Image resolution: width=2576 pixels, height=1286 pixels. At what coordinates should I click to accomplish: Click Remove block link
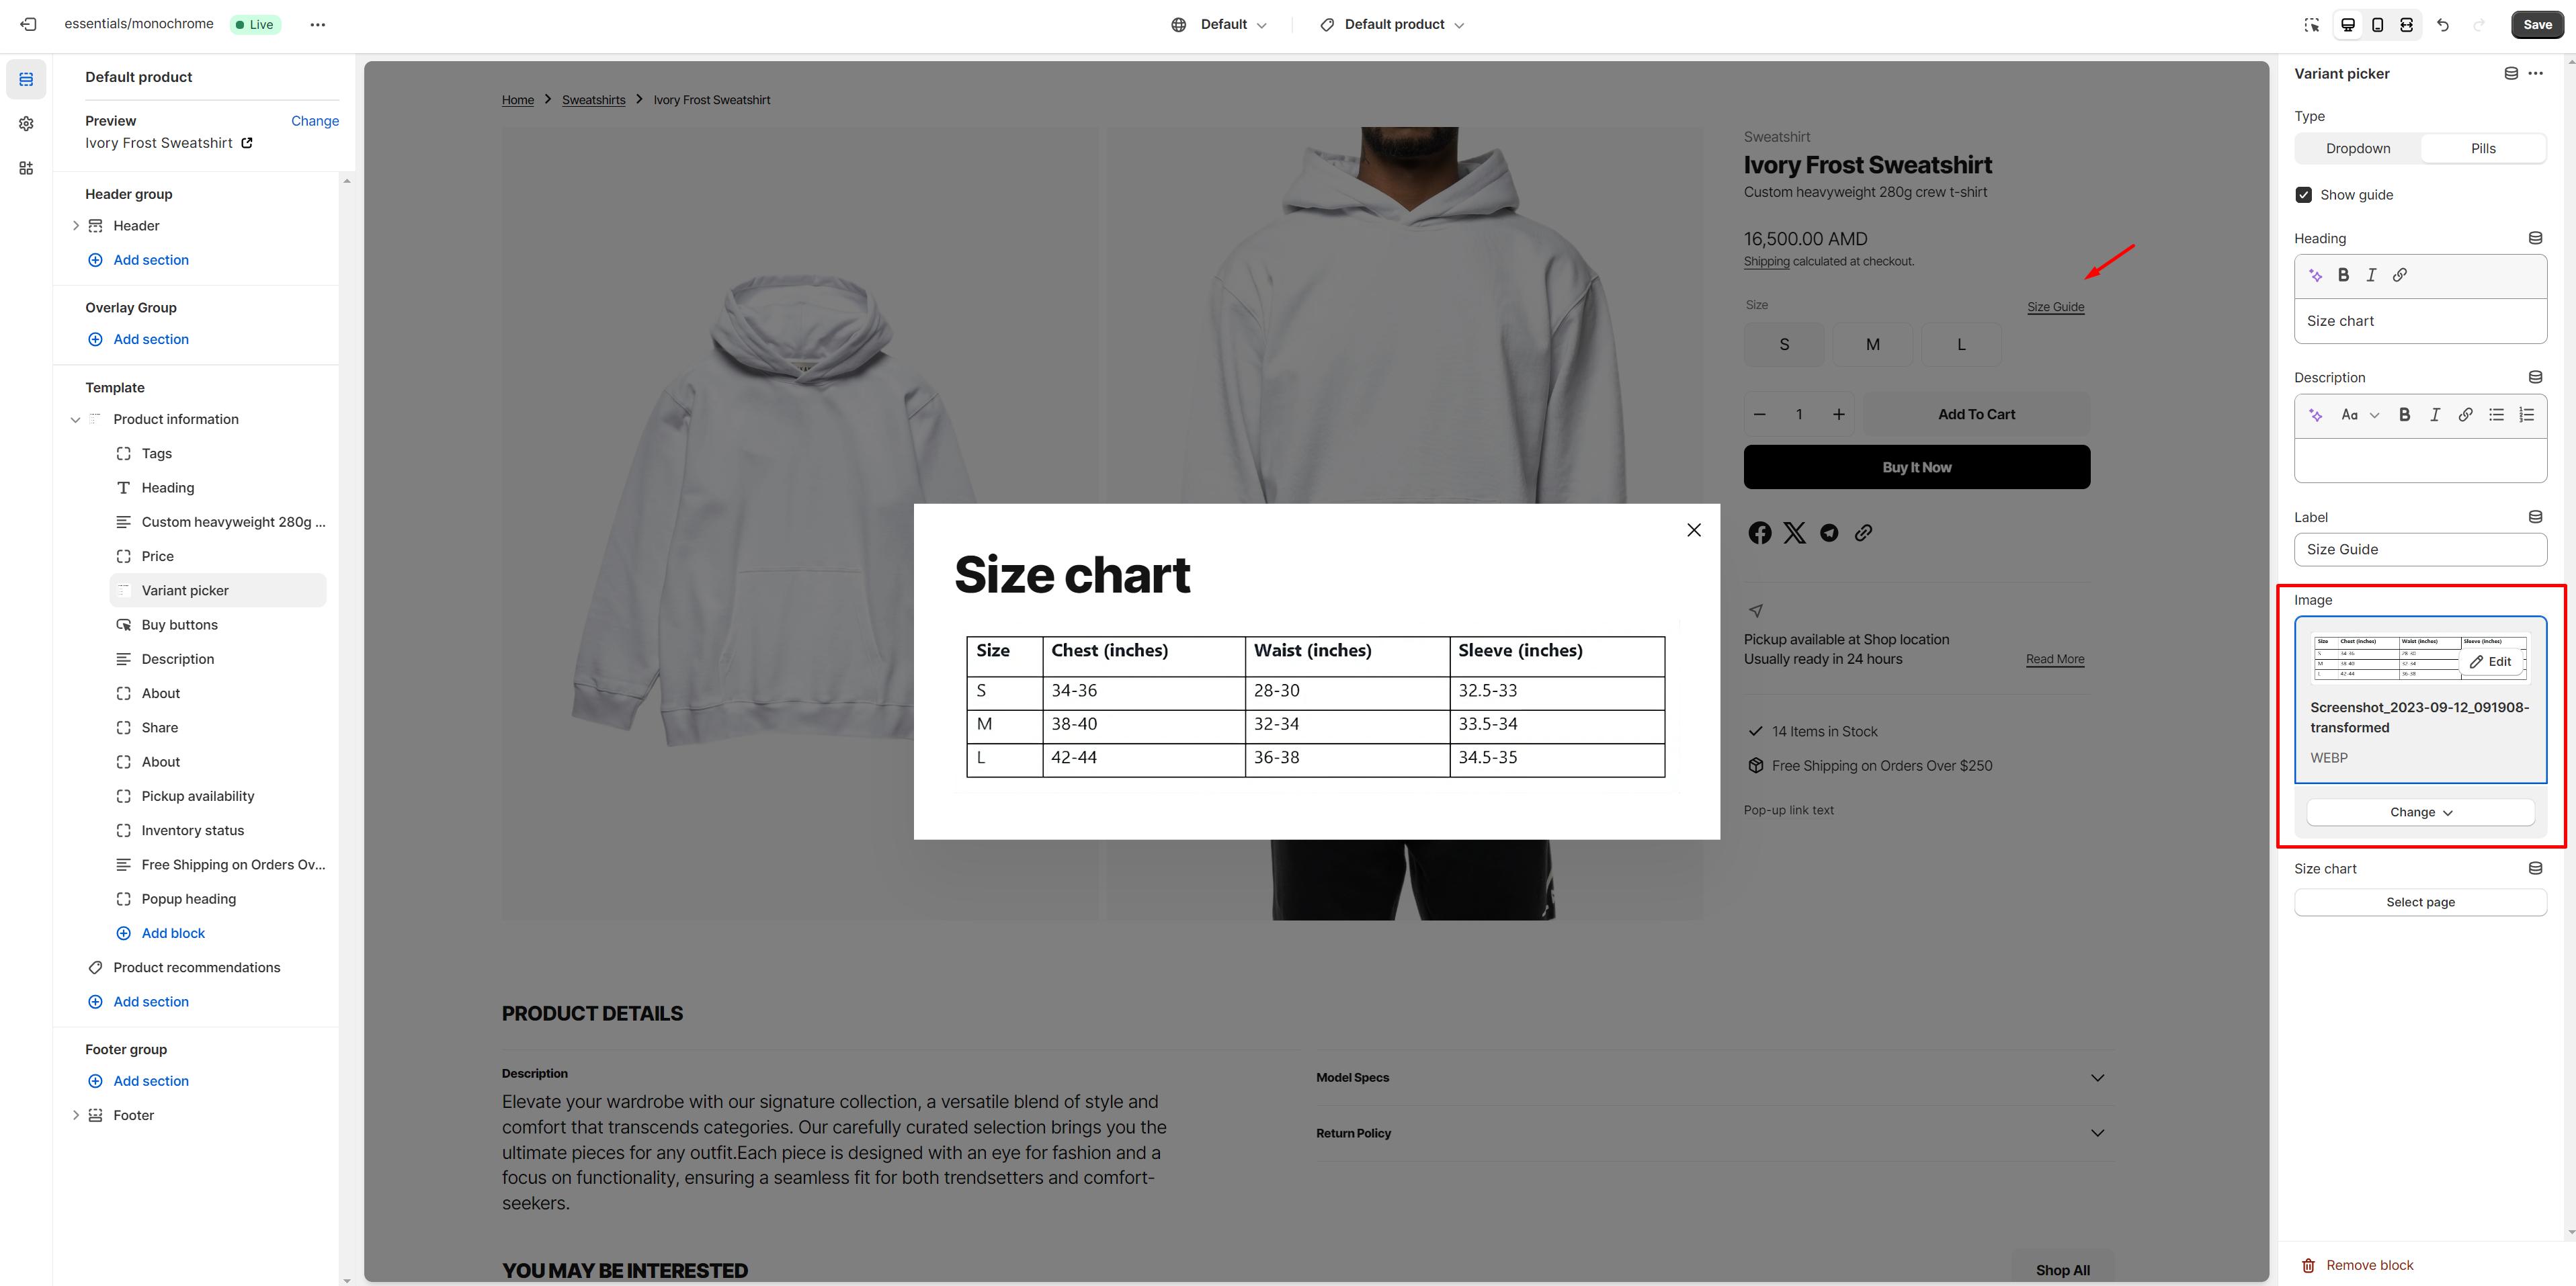click(2369, 1265)
